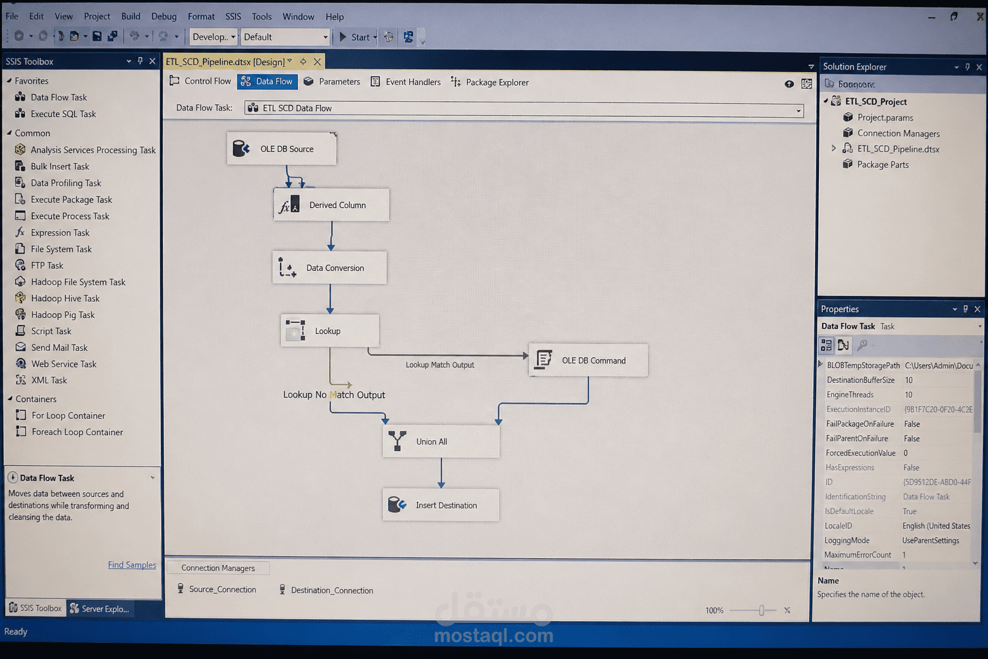Collapse the Common toolbox group

(x=10, y=133)
